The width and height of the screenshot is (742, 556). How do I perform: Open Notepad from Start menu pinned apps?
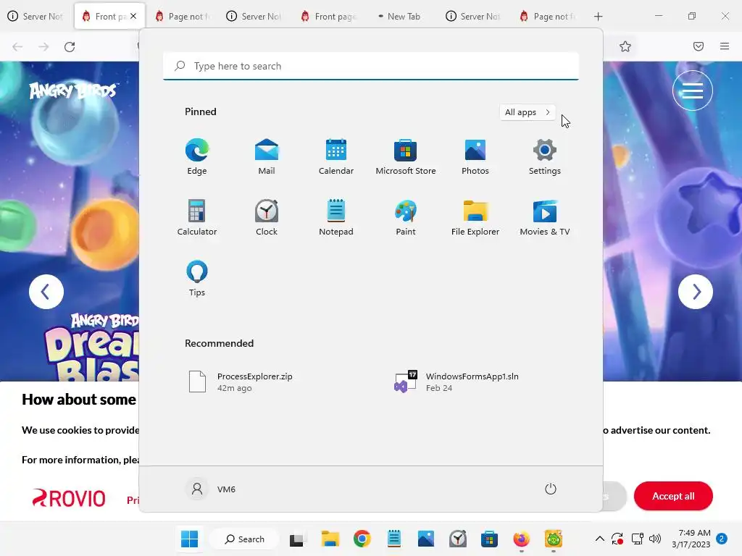click(336, 217)
